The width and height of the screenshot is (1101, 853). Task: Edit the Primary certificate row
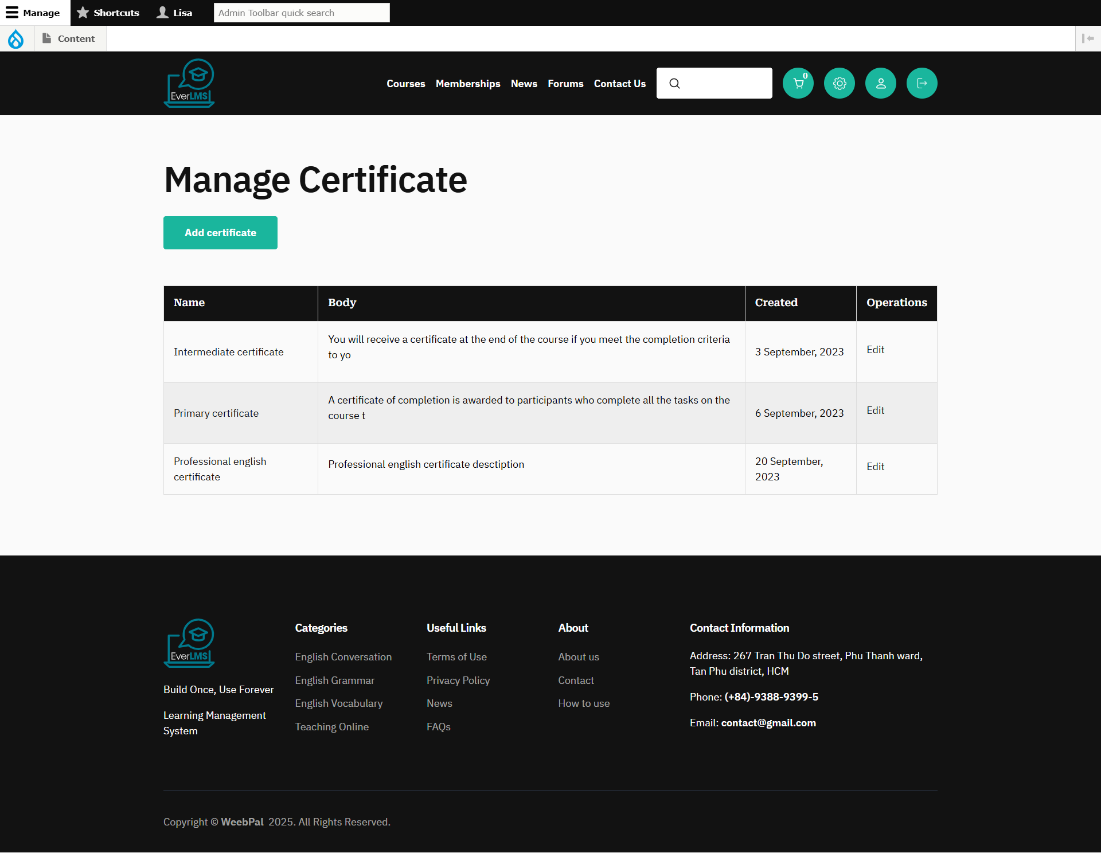click(x=875, y=410)
